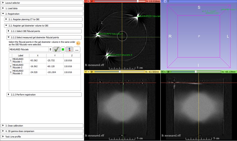Click the 3D view center crosshair icon
The height and width of the screenshot is (141, 237).
tap(168, 1)
